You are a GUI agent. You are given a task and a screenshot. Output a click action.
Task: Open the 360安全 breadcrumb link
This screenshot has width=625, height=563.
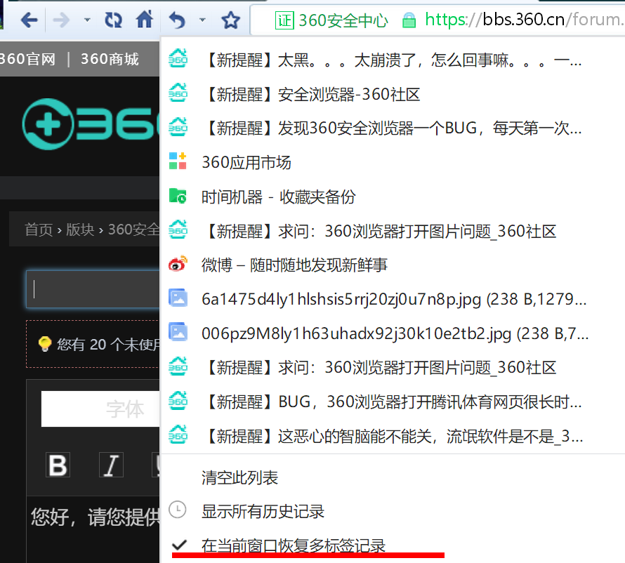click(x=133, y=230)
